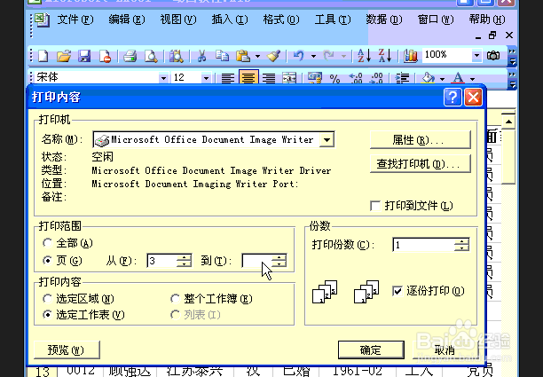Screen dimensions: 543x377
Task: Click the Increase Decimal icon
Action: pyautogui.click(x=355, y=79)
